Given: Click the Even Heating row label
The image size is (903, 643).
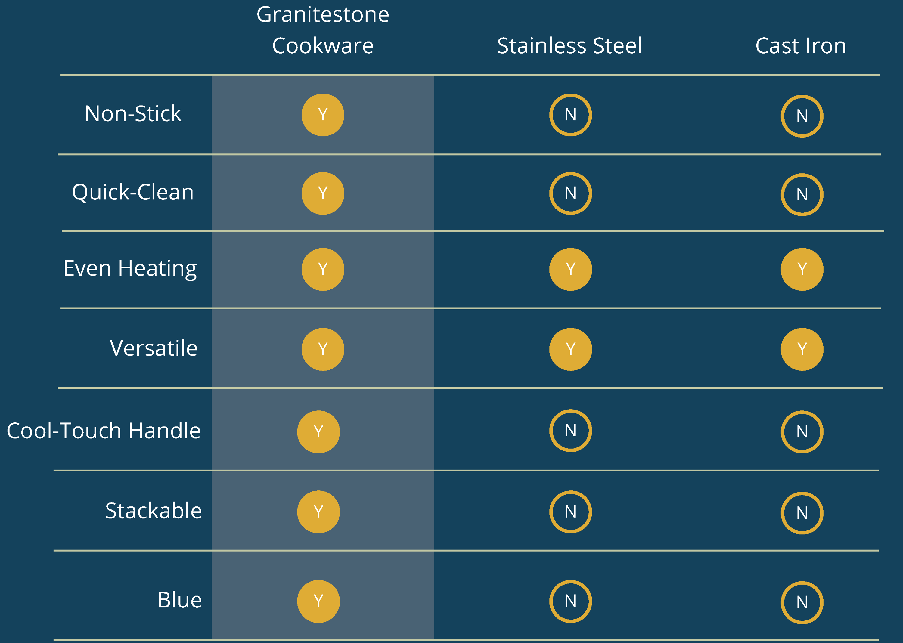Looking at the screenshot, I should pyautogui.click(x=130, y=268).
